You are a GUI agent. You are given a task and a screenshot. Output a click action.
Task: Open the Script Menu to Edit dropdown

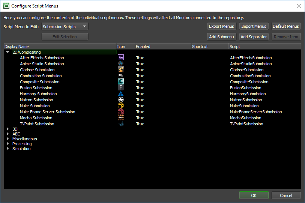[65, 27]
